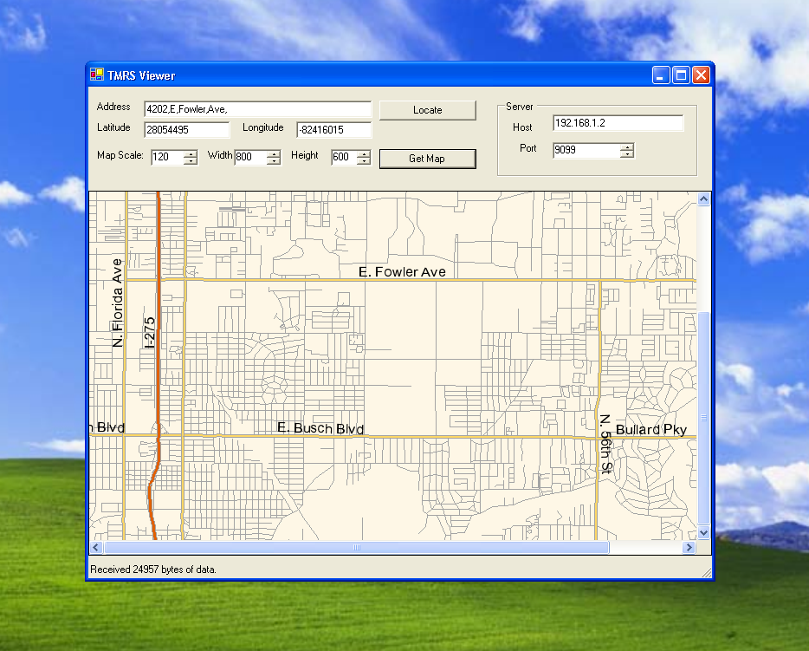Click the TMRS Viewer title bar icon

(x=96, y=75)
